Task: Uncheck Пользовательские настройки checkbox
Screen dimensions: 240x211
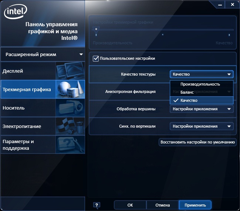Action: (x=96, y=59)
